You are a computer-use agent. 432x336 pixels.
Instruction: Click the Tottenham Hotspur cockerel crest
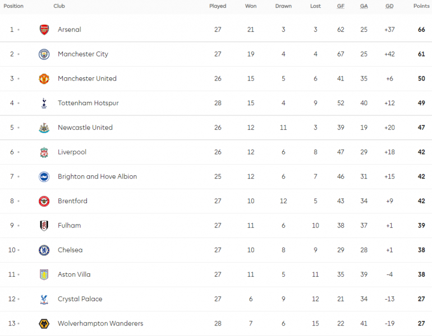click(x=44, y=103)
